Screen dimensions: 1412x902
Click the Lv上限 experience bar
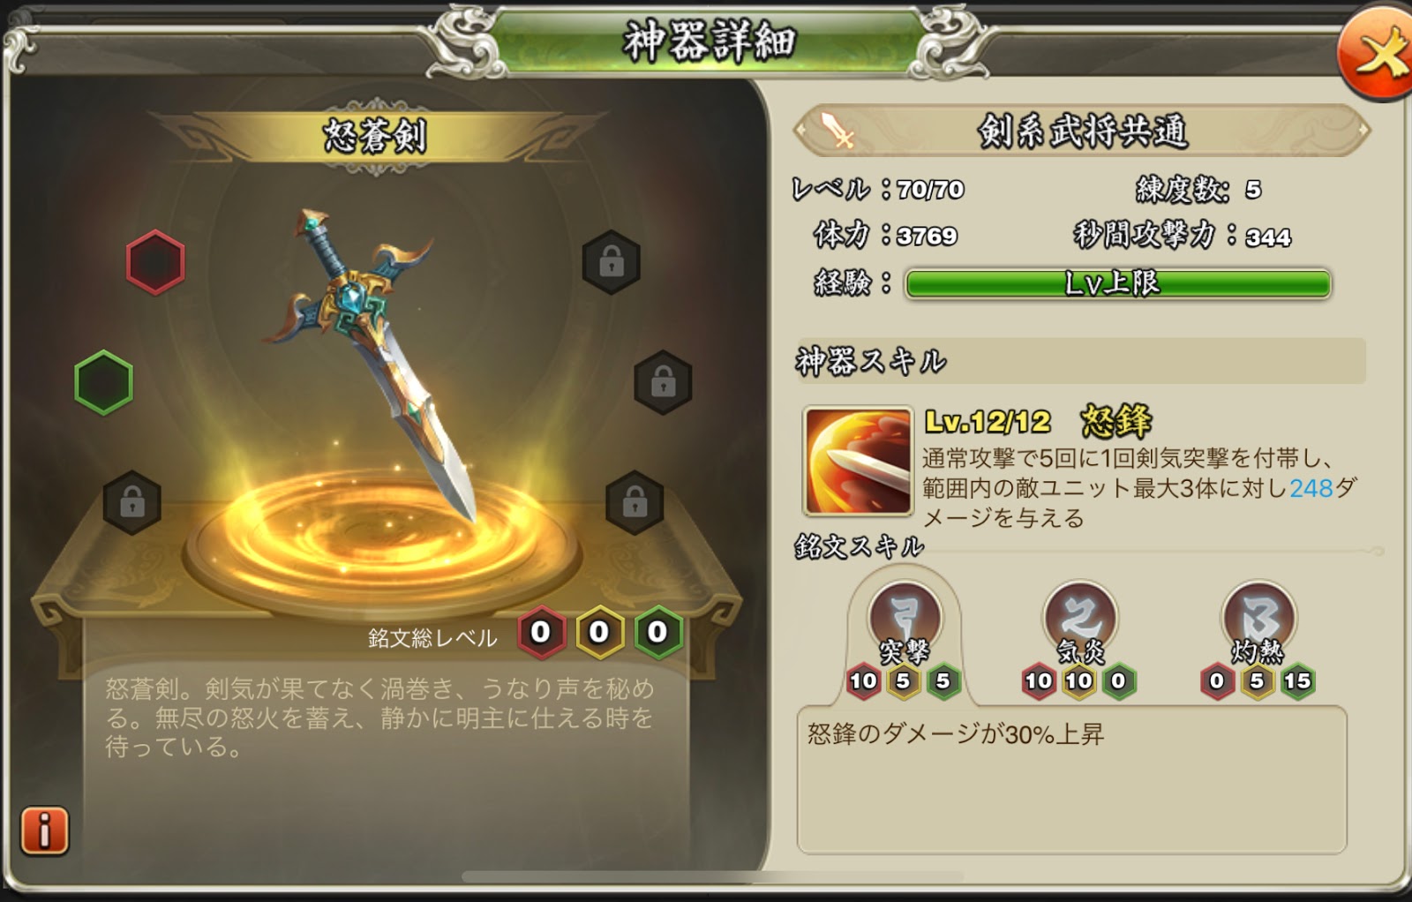point(1118,284)
